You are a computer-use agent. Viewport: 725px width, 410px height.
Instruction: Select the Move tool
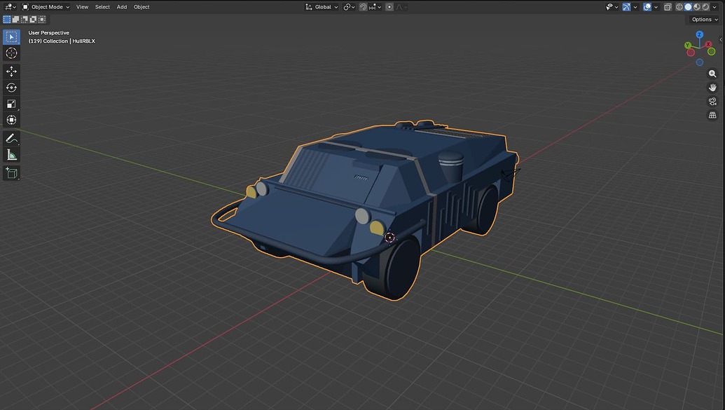(12, 71)
